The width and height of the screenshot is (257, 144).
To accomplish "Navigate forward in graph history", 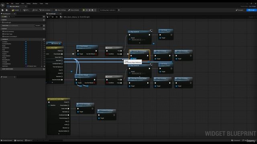I will (x=57, y=17).
